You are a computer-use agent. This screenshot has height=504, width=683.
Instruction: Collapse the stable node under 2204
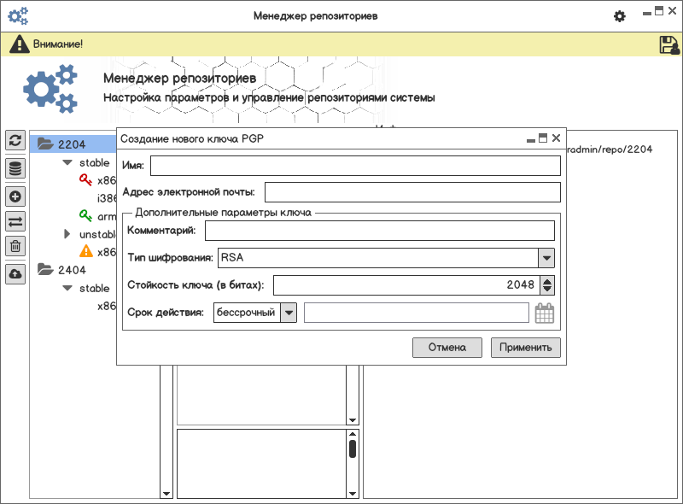[67, 162]
